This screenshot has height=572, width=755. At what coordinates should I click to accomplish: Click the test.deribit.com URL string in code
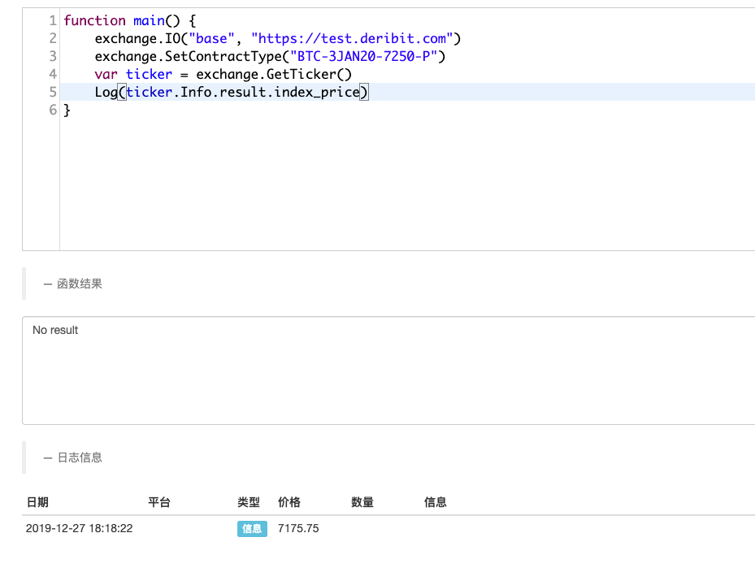point(356,38)
